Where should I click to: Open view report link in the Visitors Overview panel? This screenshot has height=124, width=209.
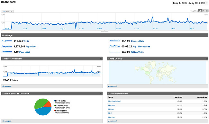tap(7, 86)
